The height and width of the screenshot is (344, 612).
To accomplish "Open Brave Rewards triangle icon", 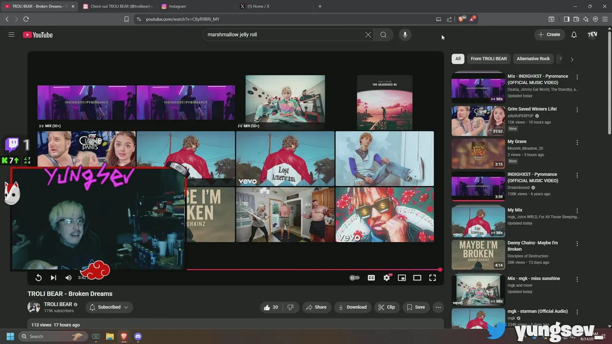I will [x=472, y=19].
